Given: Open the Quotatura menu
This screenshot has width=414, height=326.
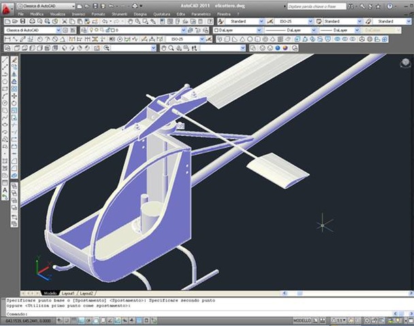Looking at the screenshot, I should coord(161,14).
